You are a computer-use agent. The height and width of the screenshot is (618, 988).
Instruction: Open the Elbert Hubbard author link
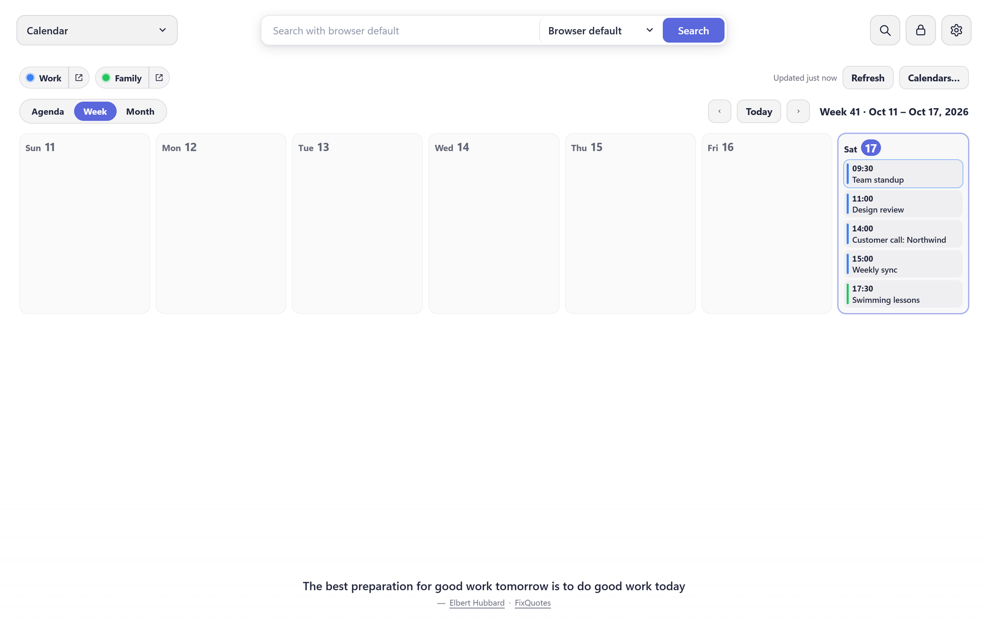[x=477, y=603]
